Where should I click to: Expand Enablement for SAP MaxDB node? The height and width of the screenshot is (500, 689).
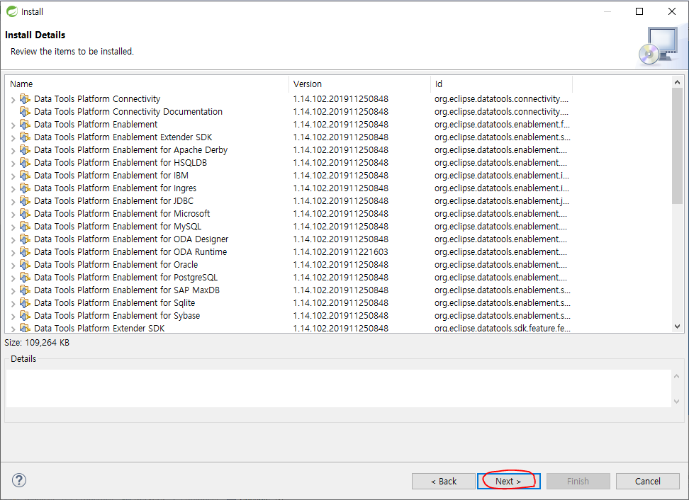click(13, 290)
